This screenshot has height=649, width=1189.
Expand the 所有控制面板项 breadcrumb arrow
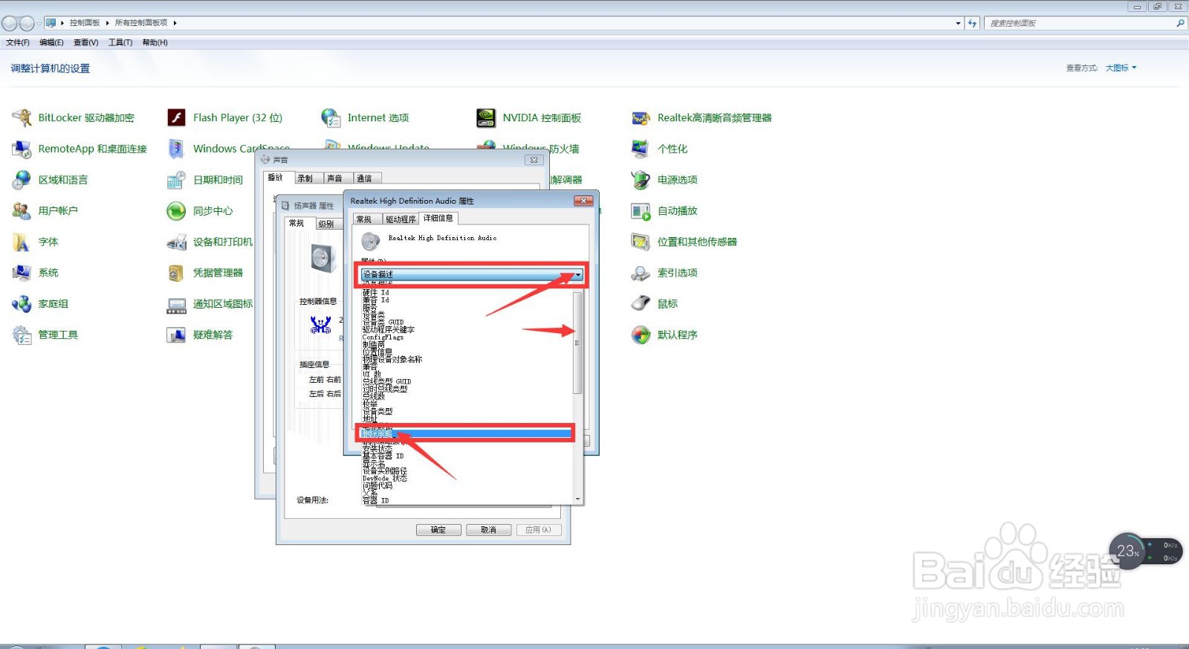[x=175, y=23]
